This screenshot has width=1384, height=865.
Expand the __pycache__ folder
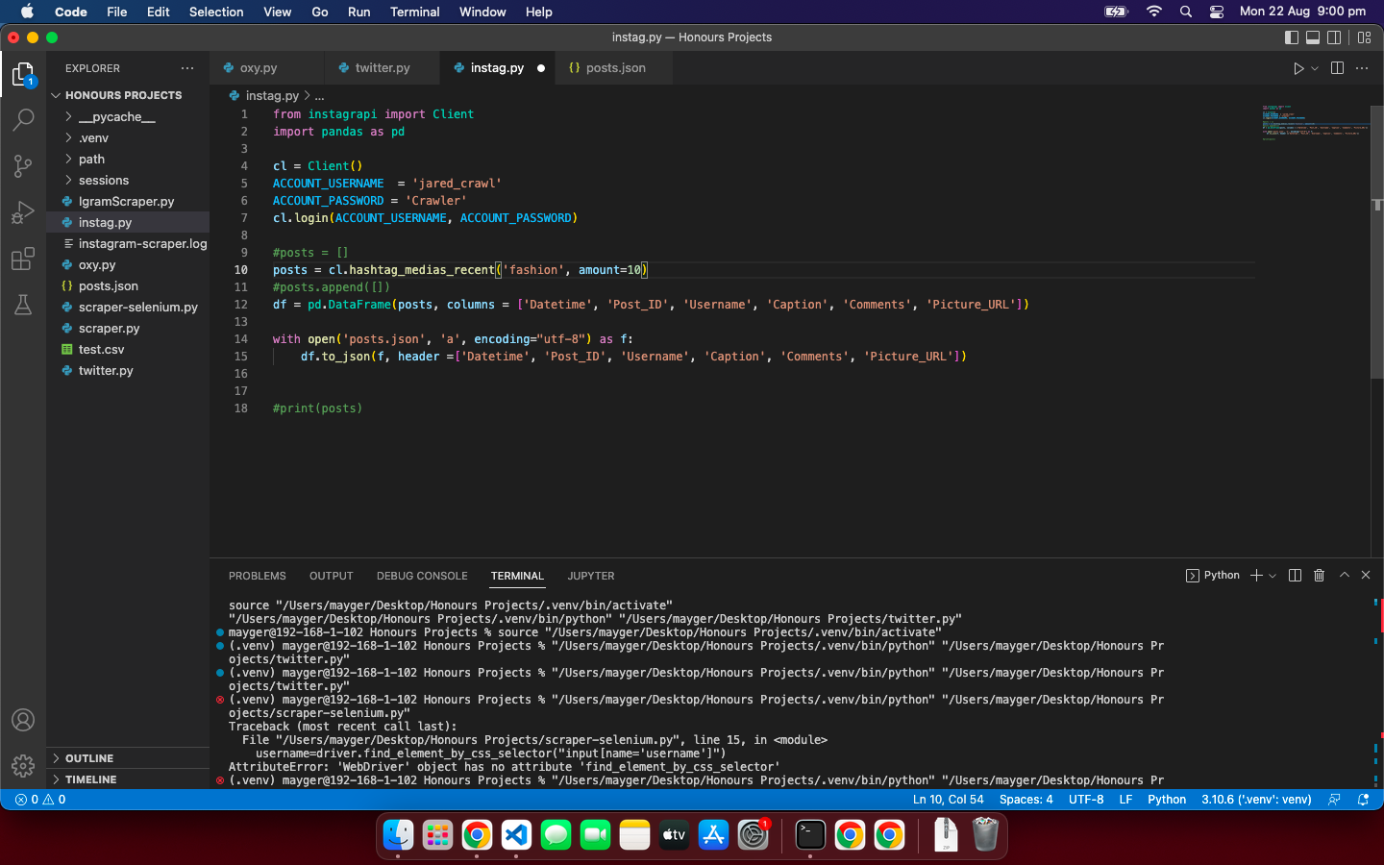128,117
